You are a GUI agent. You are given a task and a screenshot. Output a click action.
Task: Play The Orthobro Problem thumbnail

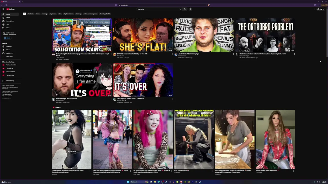point(265,35)
